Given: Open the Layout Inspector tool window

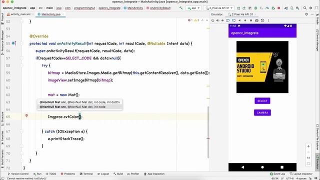Looking at the screenshot, I should 301,174.
